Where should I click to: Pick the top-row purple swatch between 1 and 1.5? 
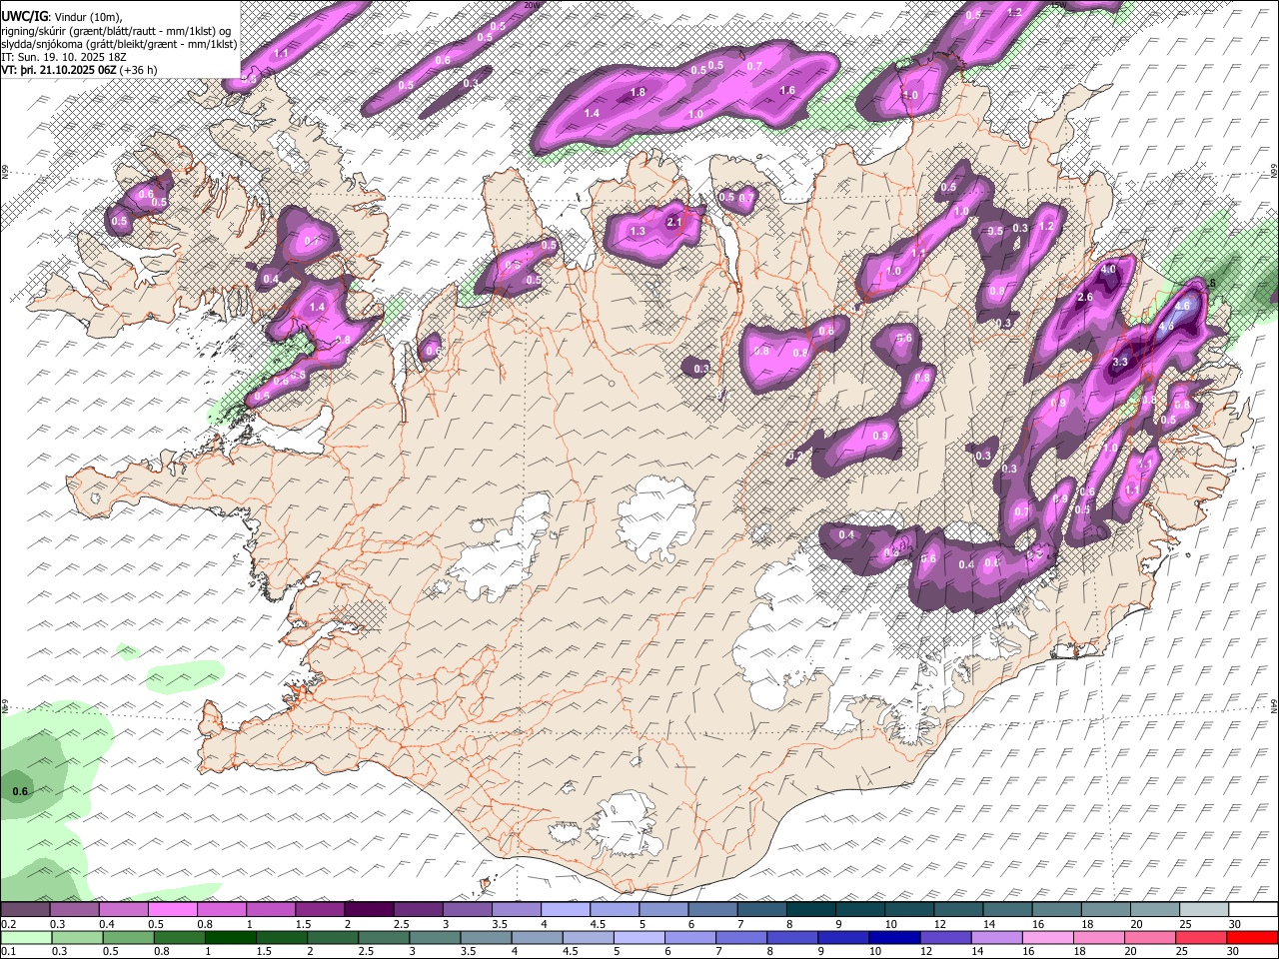[x=270, y=909]
